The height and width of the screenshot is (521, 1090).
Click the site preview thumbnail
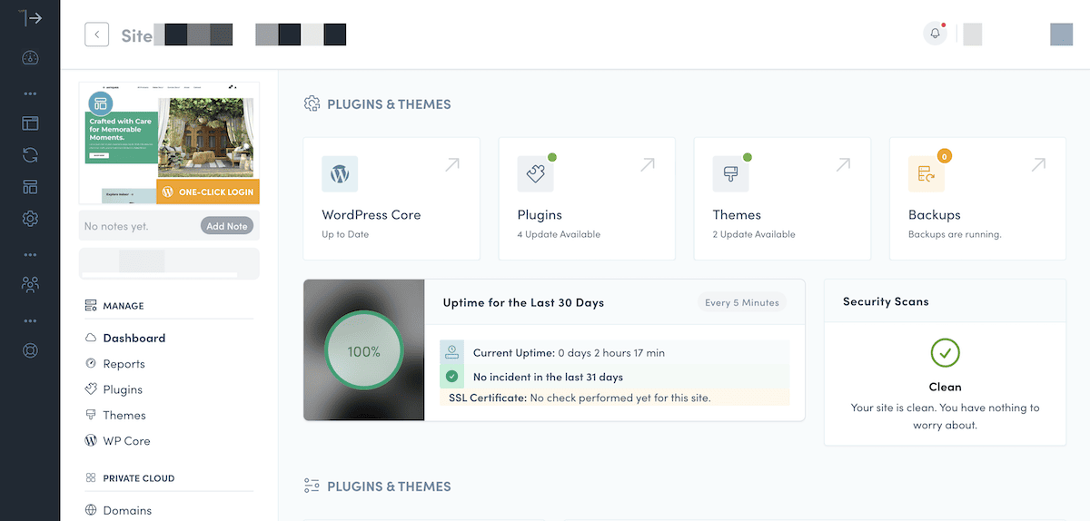click(x=169, y=143)
